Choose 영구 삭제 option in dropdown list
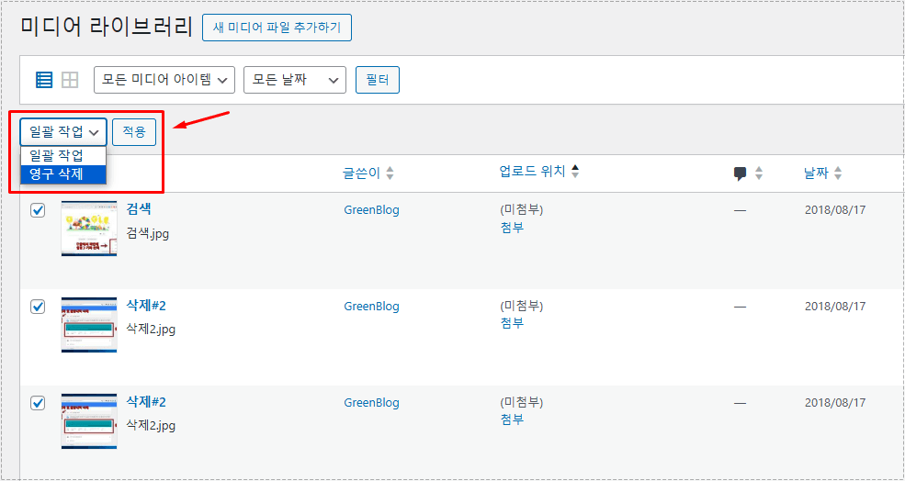This screenshot has width=905, height=481. 63,174
